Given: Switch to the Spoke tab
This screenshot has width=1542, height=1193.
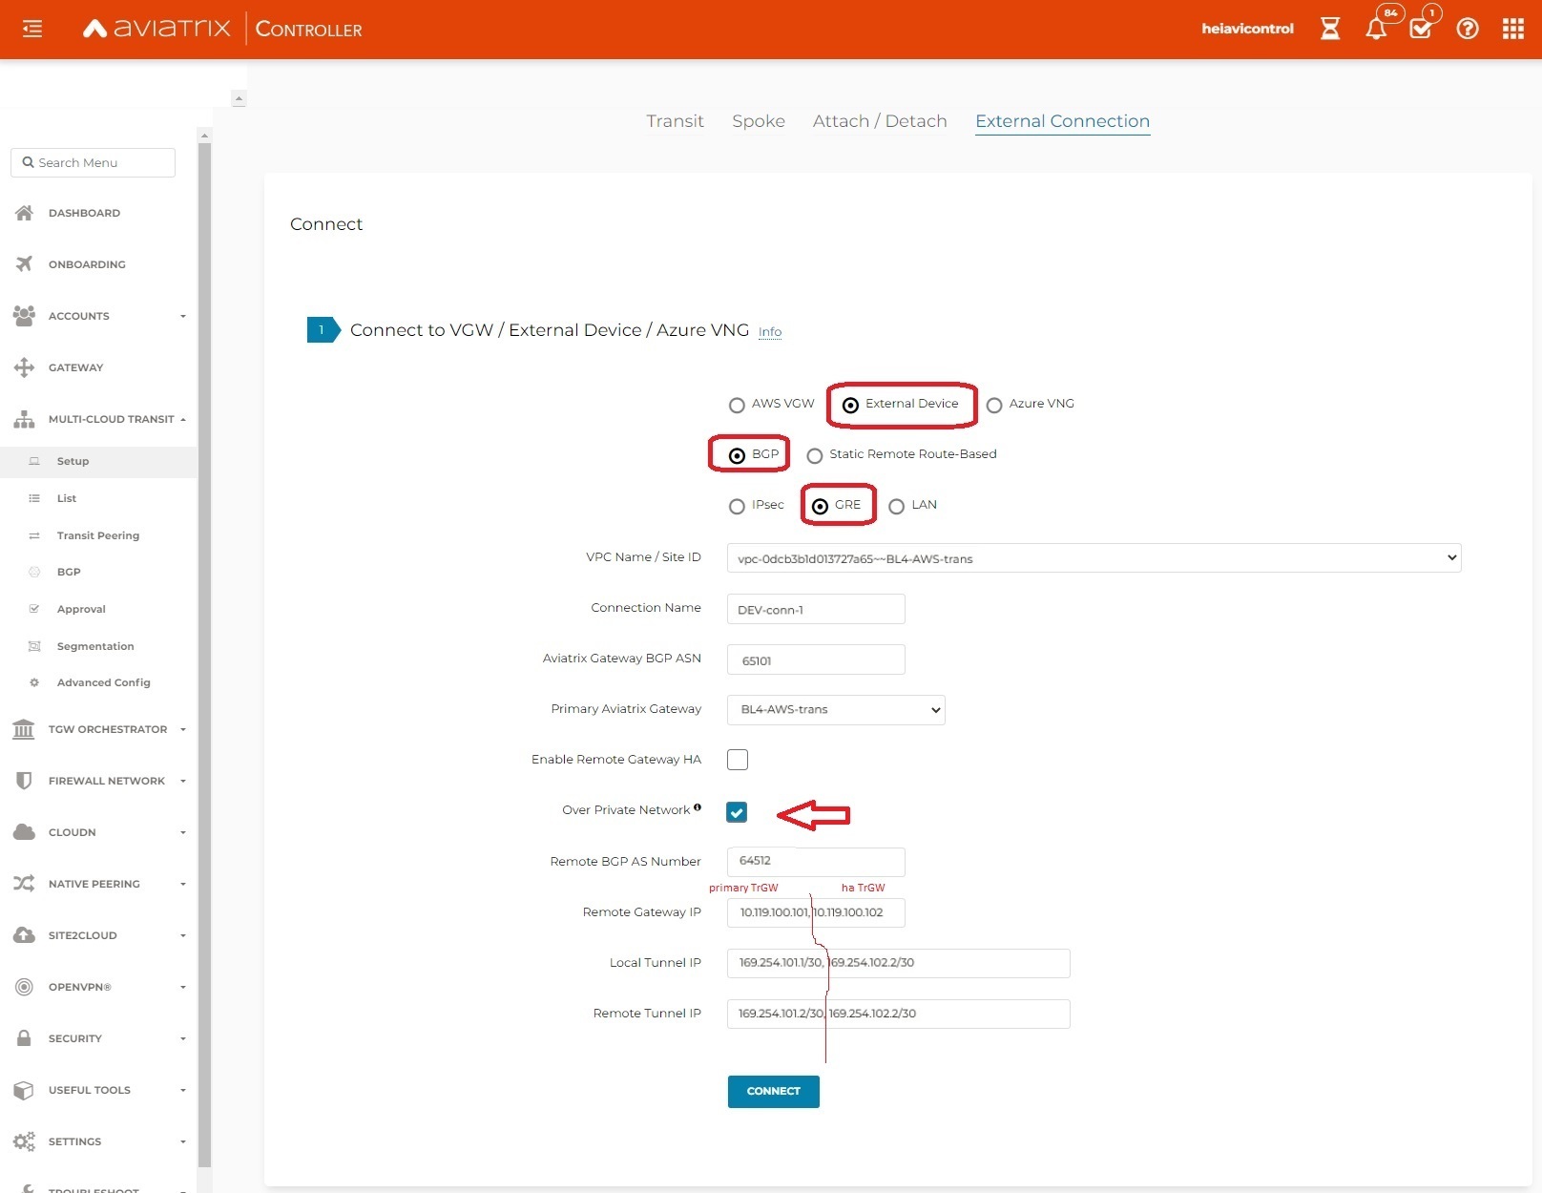Looking at the screenshot, I should tap(759, 121).
